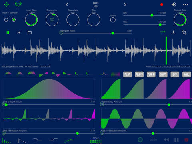Select the Input radio button
The height and width of the screenshot is (144, 192).
[x=6, y=20]
